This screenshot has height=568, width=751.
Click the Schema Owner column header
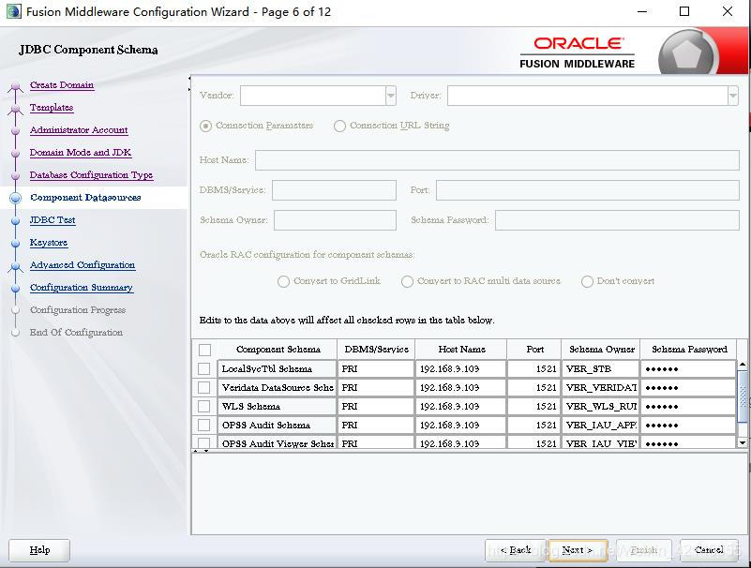point(602,349)
